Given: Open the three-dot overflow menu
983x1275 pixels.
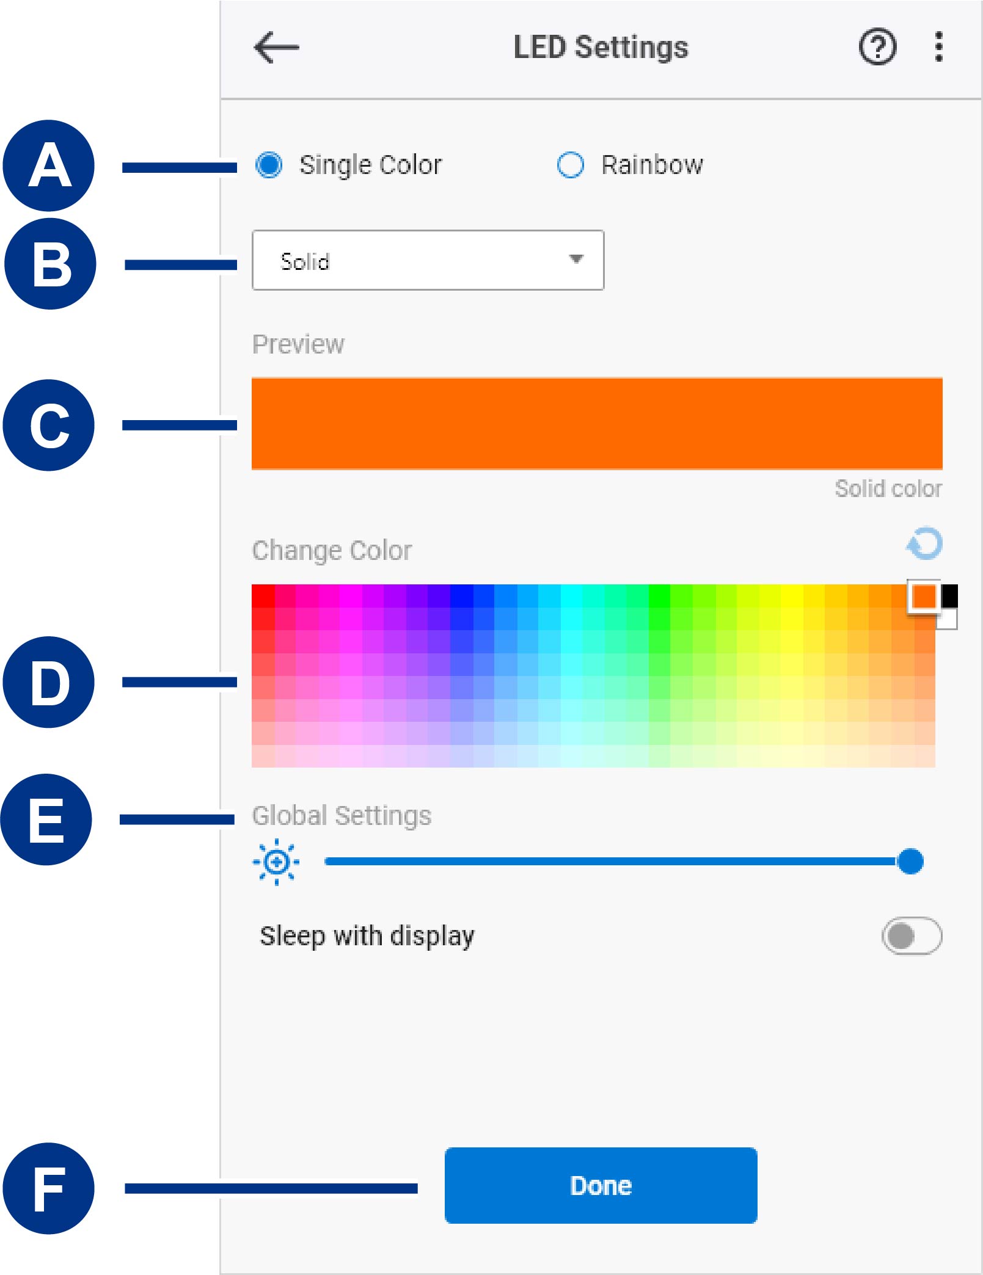Looking at the screenshot, I should point(939,47).
